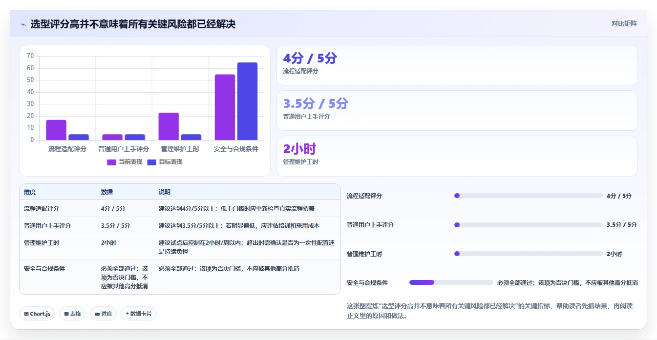The image size is (657, 340).
Task: Select the 数据卡片 tag
Action: 138,314
